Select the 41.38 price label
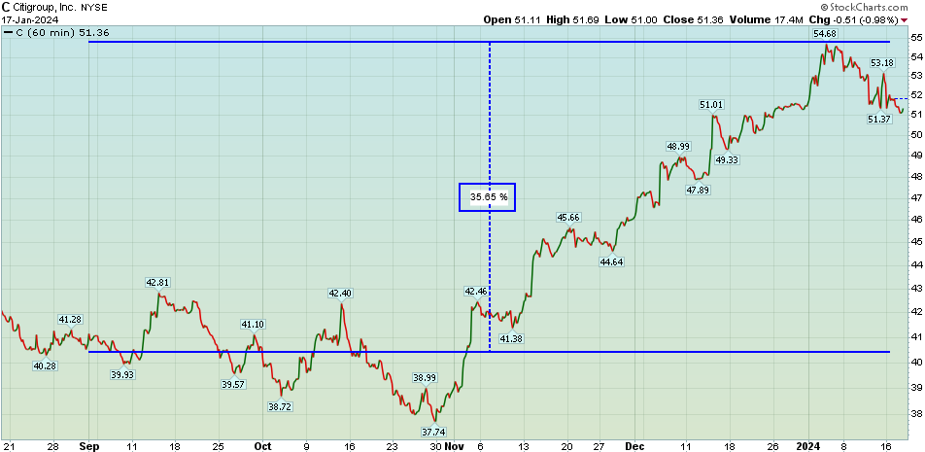The image size is (925, 452). [x=511, y=338]
